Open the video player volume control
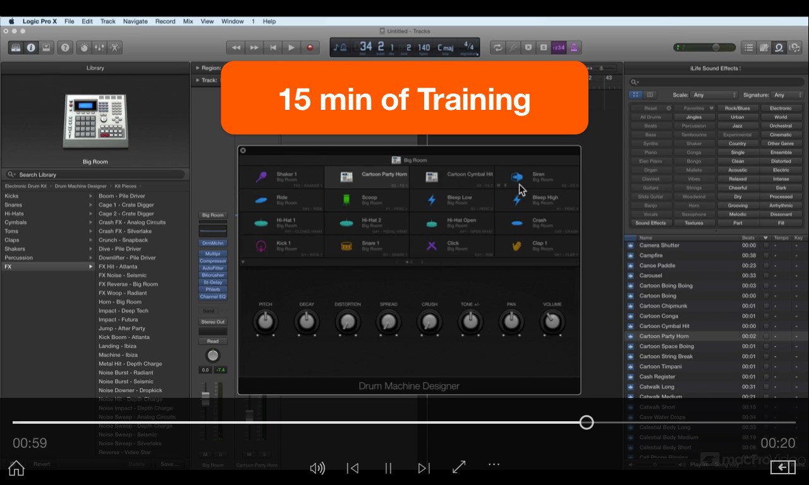 click(317, 468)
